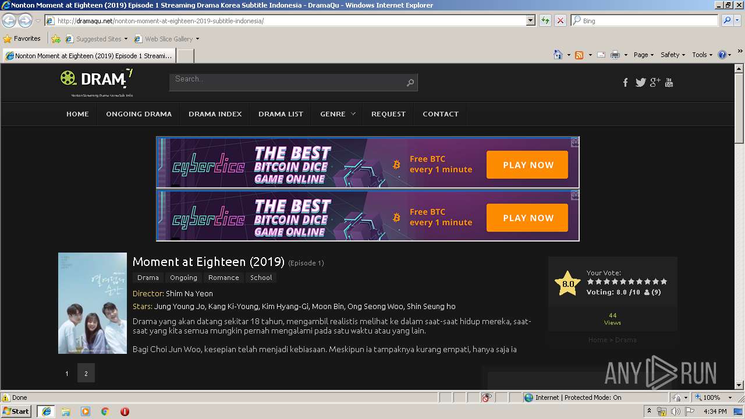Refresh the page with the refresh icon
This screenshot has height=419, width=745.
pyautogui.click(x=545, y=20)
